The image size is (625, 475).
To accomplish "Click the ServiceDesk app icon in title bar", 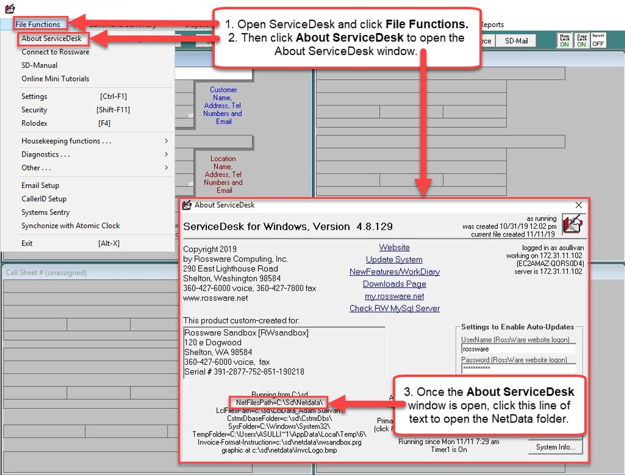I will [10, 8].
